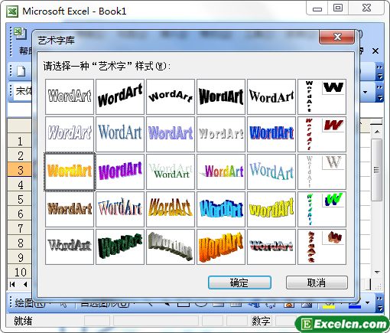Close the 艺术字库 dialog

click(x=336, y=38)
